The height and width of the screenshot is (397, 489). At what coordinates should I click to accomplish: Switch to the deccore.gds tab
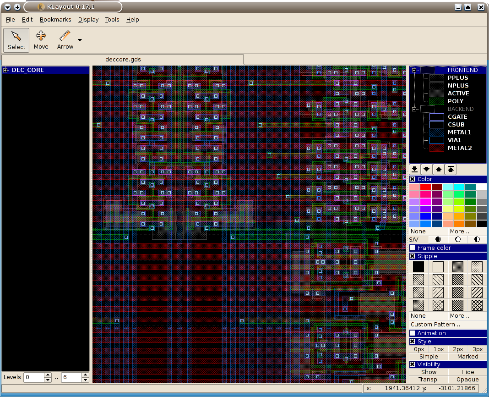[x=123, y=60]
